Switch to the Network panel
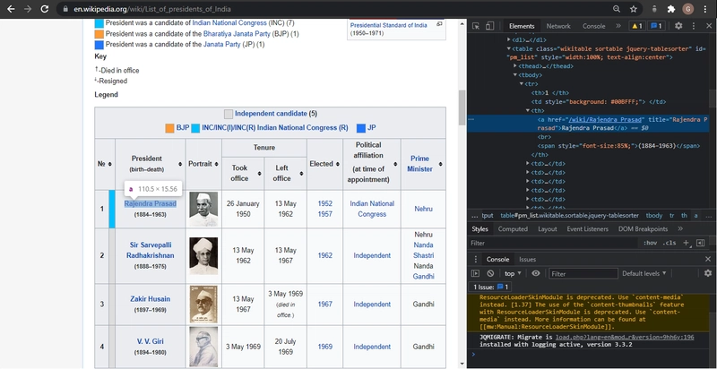 click(x=558, y=26)
